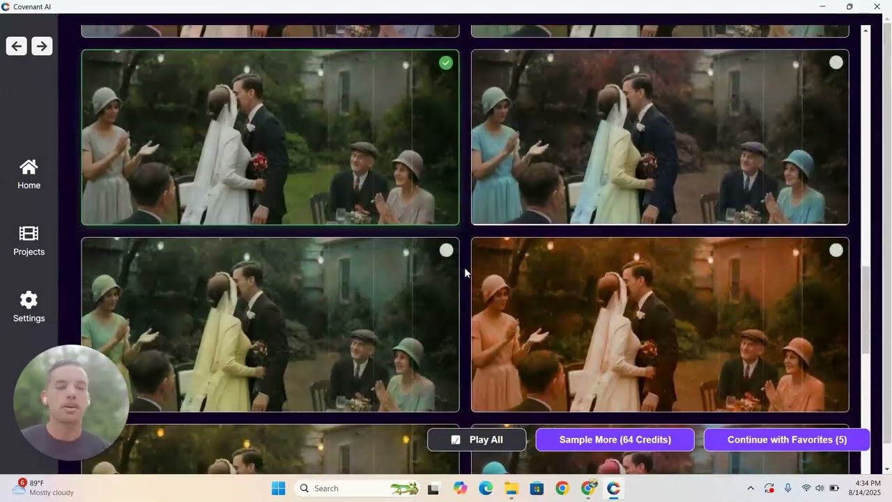892x502 pixels.
Task: Open the Windows Start menu
Action: point(278,488)
